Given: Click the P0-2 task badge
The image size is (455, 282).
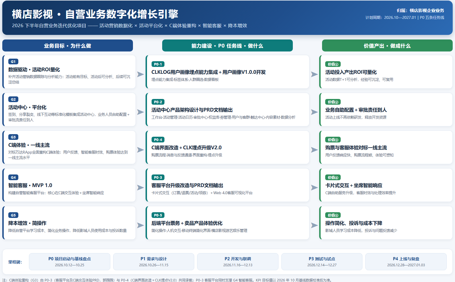Looking at the screenshot, I should point(158,102).
